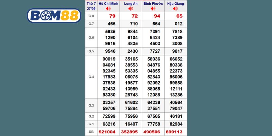Click G.4 number 90019
Screen dimensions: 272x136
pos(109,59)
